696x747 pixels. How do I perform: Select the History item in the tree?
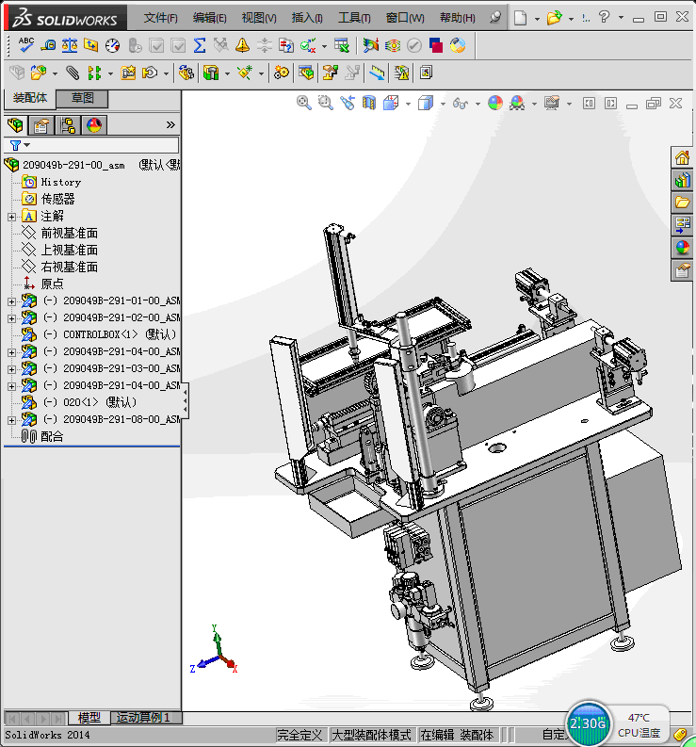61,182
